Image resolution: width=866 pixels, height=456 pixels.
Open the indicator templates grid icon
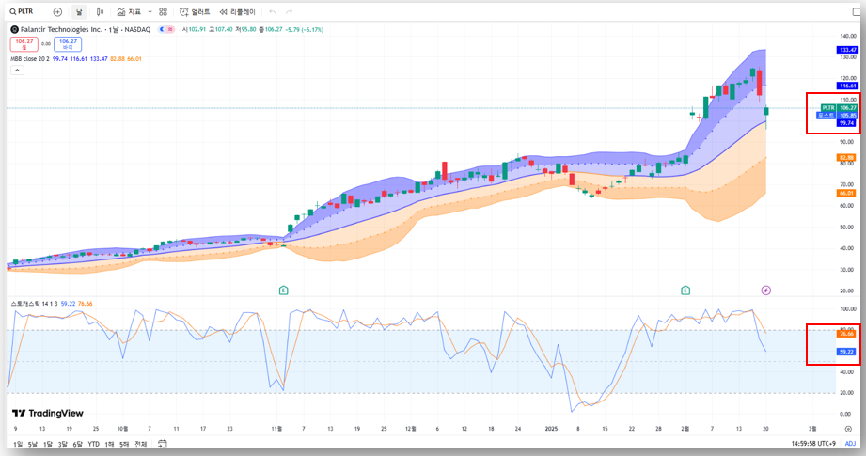click(x=163, y=11)
